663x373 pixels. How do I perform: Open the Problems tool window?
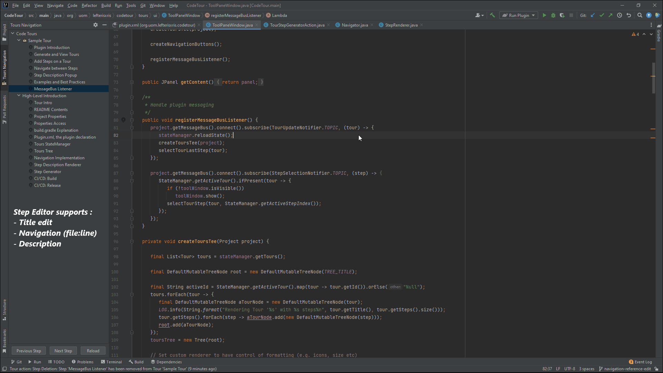pos(82,362)
